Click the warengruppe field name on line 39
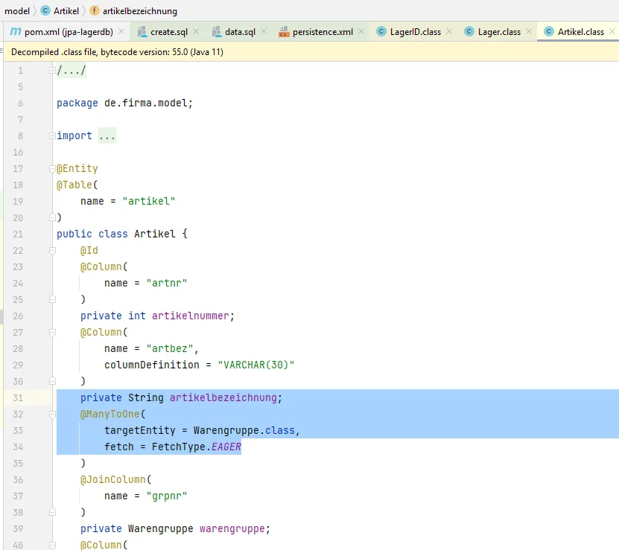619x550 pixels. (x=232, y=528)
